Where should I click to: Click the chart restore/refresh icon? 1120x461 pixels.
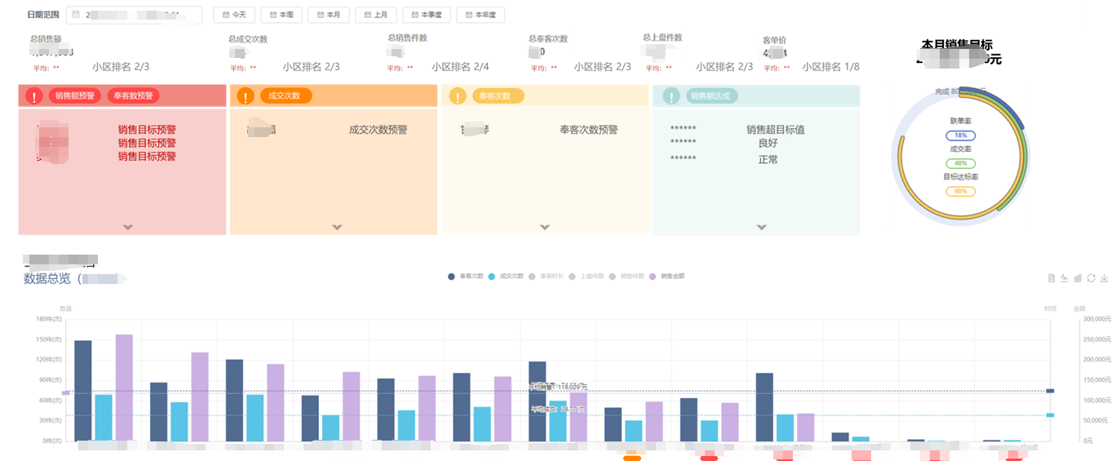click(1091, 278)
